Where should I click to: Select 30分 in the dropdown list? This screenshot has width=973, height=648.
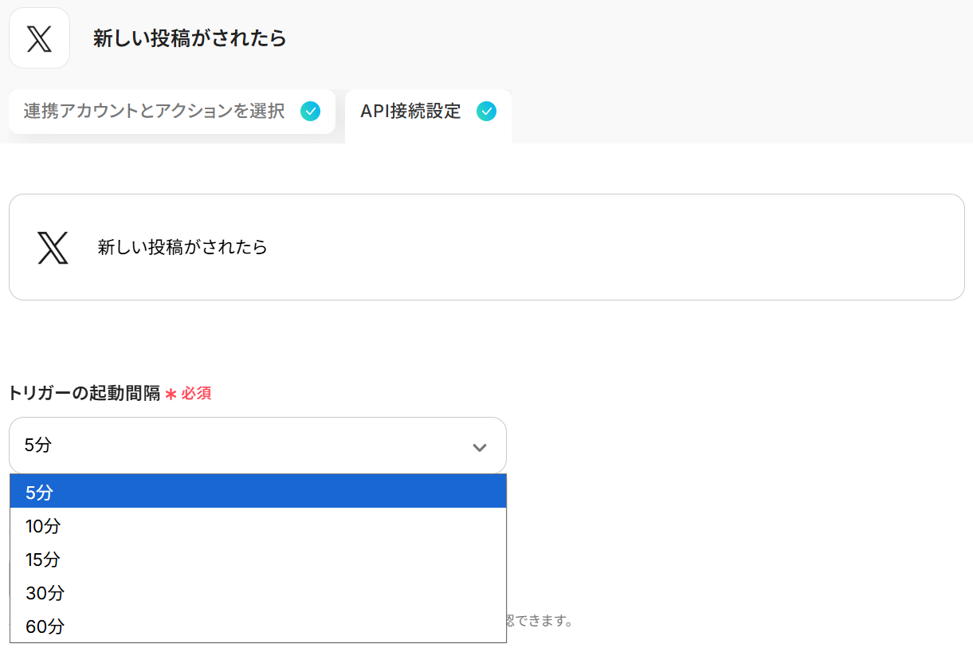[45, 593]
